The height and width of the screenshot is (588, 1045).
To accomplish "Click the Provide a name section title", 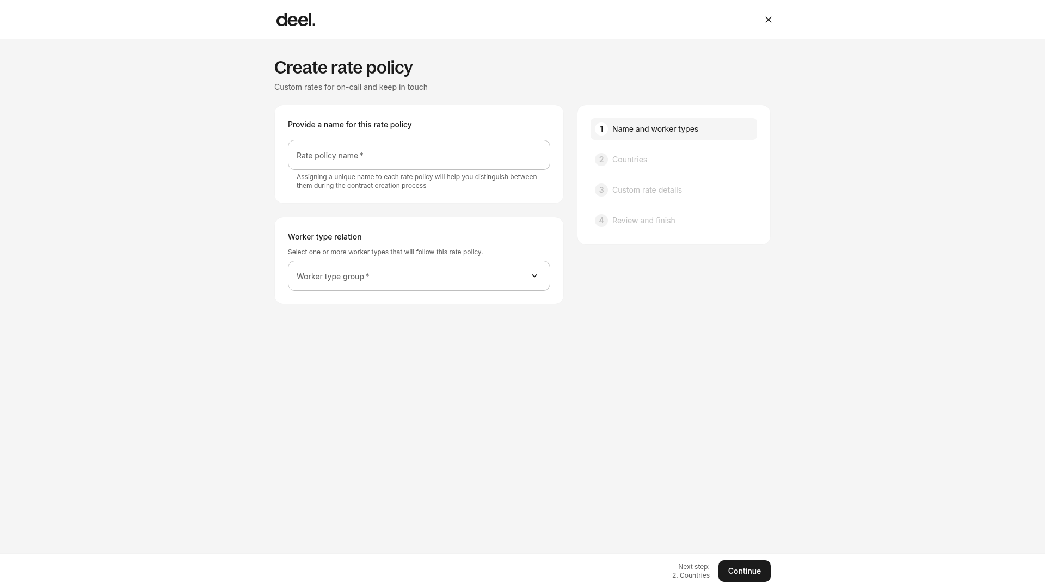I will click(349, 125).
